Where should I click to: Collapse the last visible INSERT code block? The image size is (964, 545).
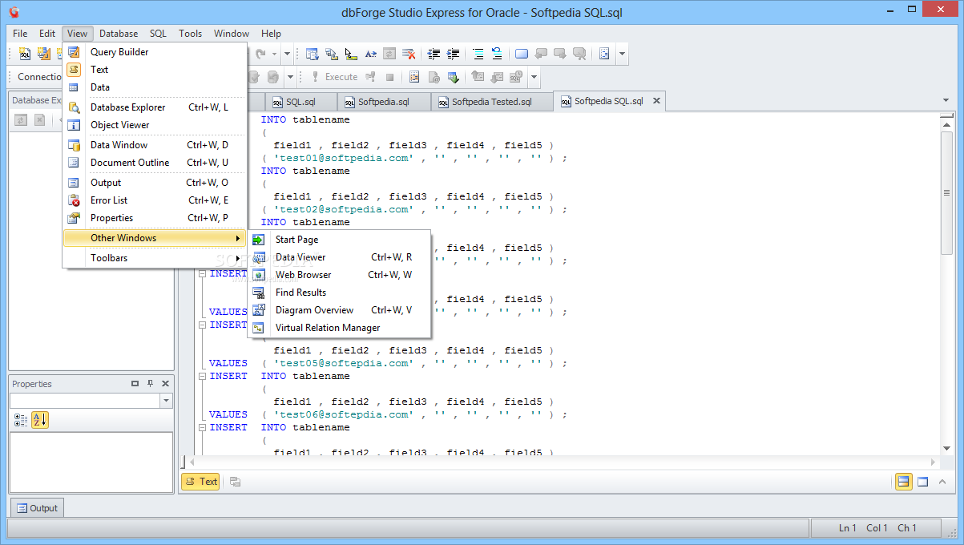[203, 427]
